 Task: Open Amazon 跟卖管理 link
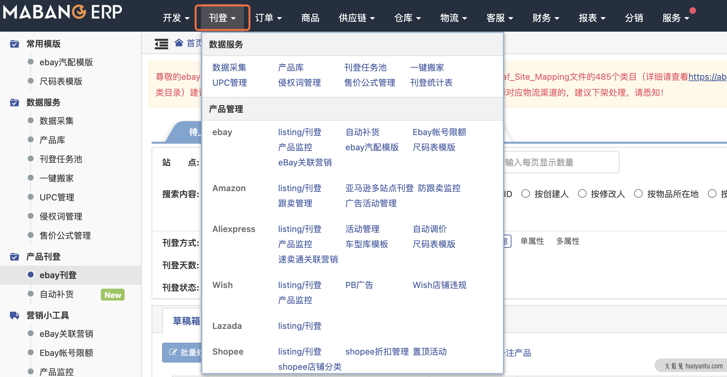[x=295, y=203]
